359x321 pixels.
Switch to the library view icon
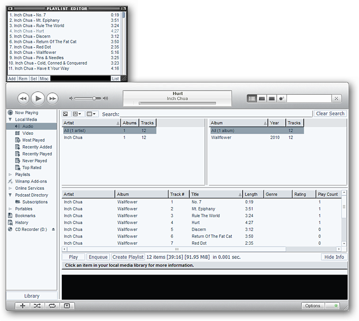[252, 99]
